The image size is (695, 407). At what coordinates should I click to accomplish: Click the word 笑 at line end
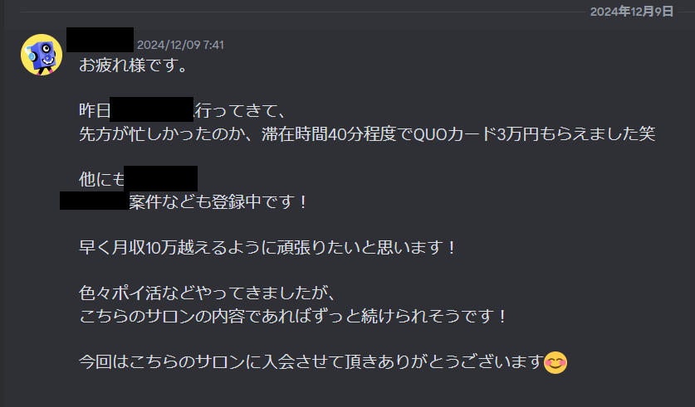[647, 133]
